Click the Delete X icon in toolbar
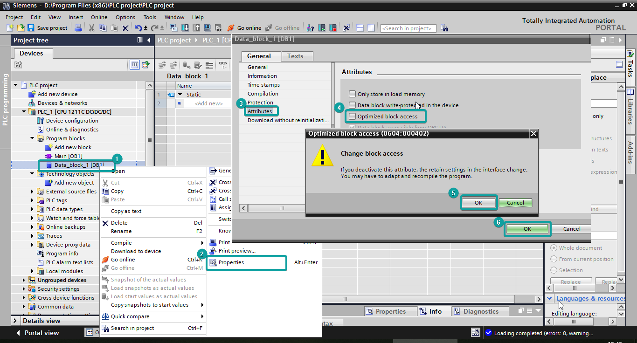Viewport: 637px width, 343px height. 125,28
